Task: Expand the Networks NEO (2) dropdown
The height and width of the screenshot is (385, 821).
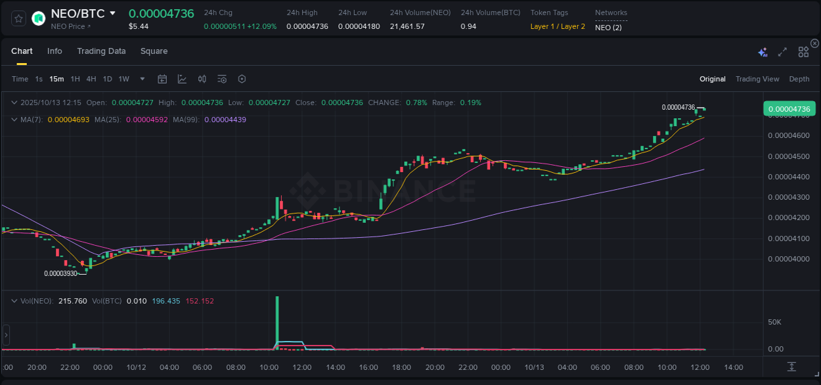Action: click(611, 27)
